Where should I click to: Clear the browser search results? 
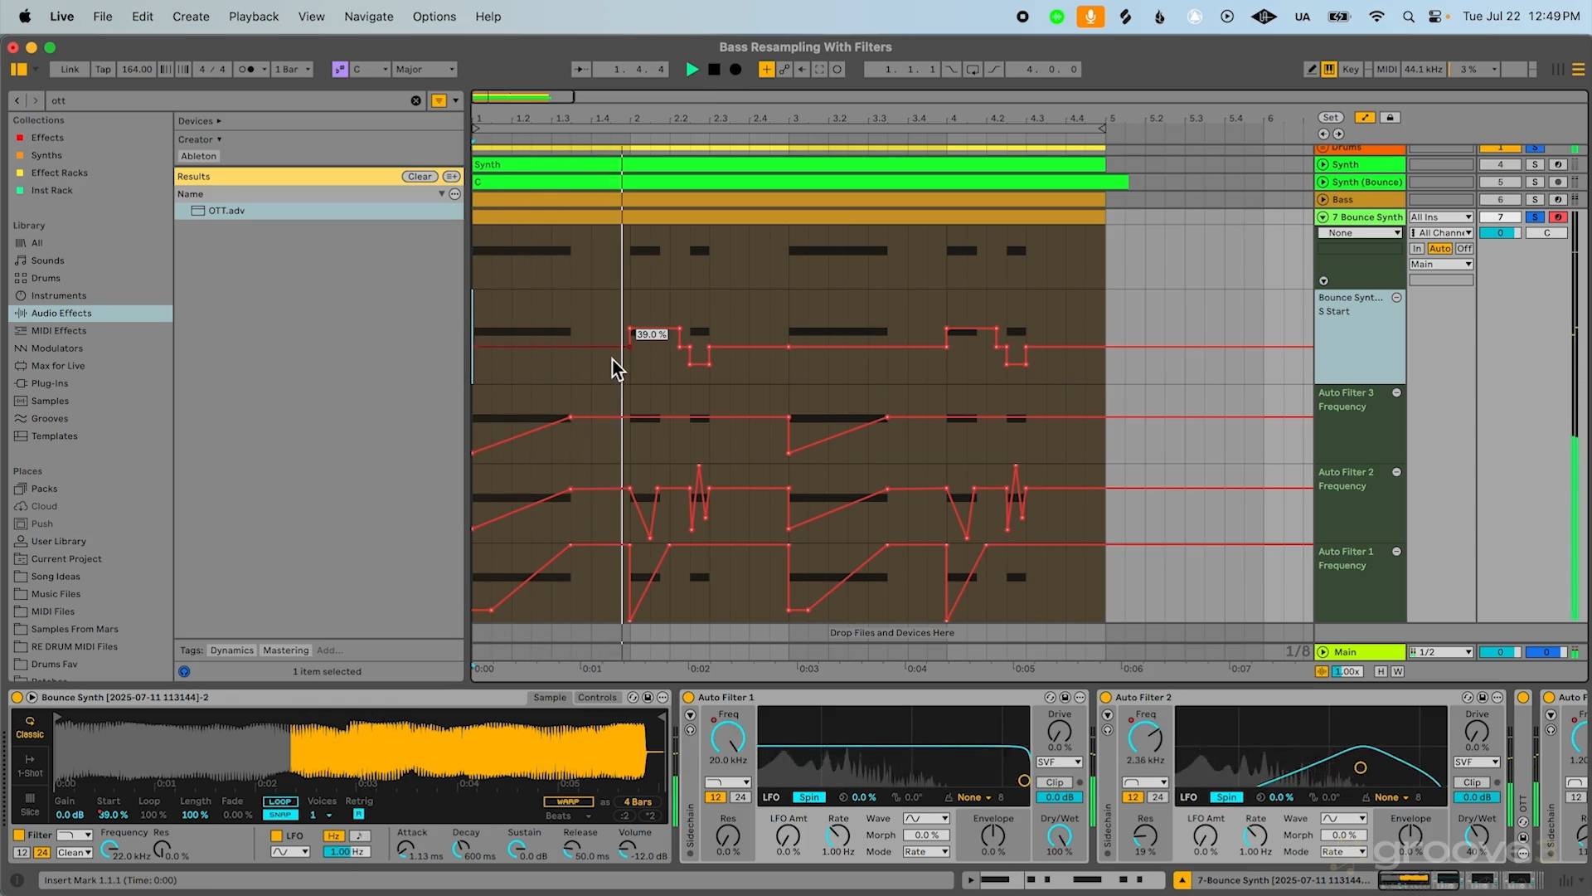point(416,100)
